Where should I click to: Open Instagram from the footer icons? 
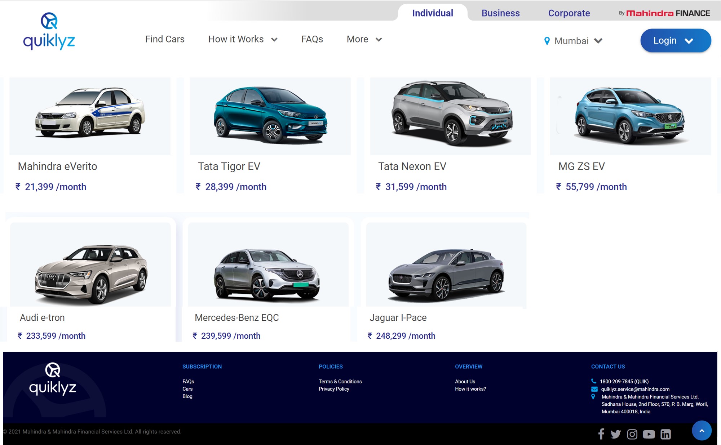(x=633, y=434)
